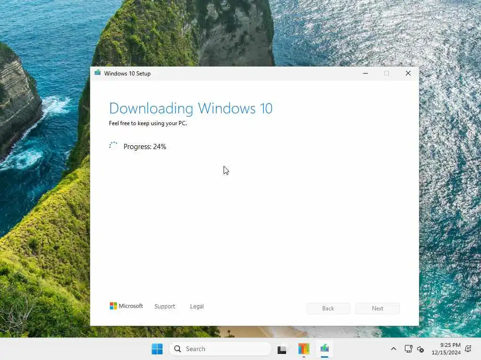Open the notifications bell icon

468,349
